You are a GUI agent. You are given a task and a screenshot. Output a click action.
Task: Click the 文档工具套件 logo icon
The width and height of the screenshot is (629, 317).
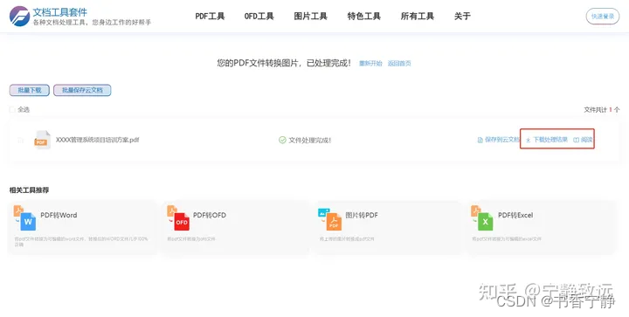pos(19,17)
